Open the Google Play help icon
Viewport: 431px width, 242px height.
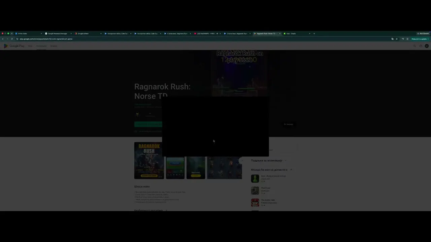[421, 46]
